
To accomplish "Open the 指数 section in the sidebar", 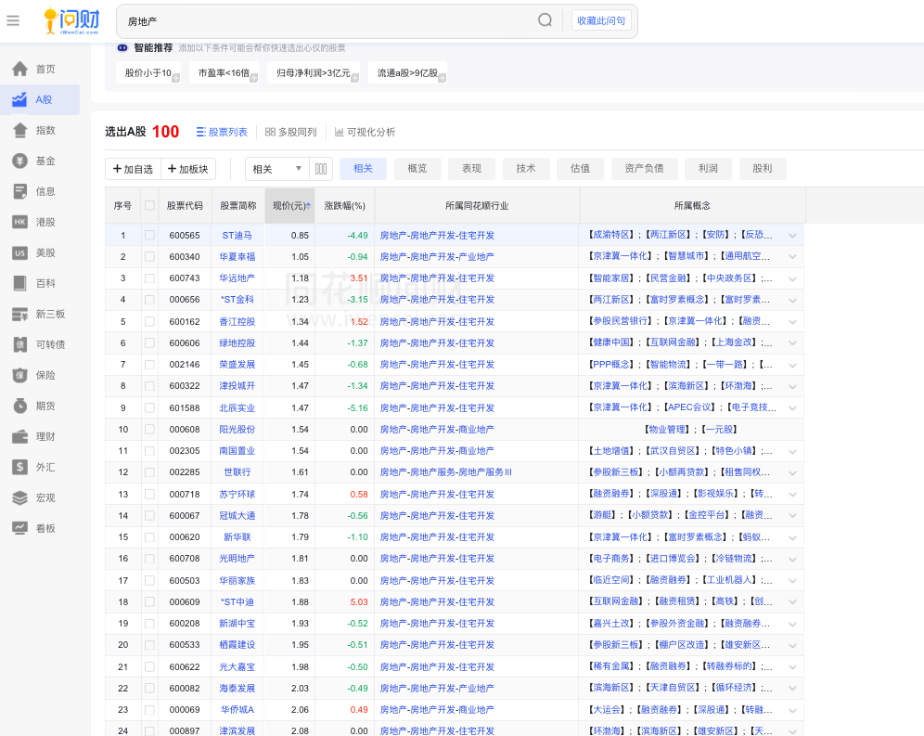I will point(41,131).
